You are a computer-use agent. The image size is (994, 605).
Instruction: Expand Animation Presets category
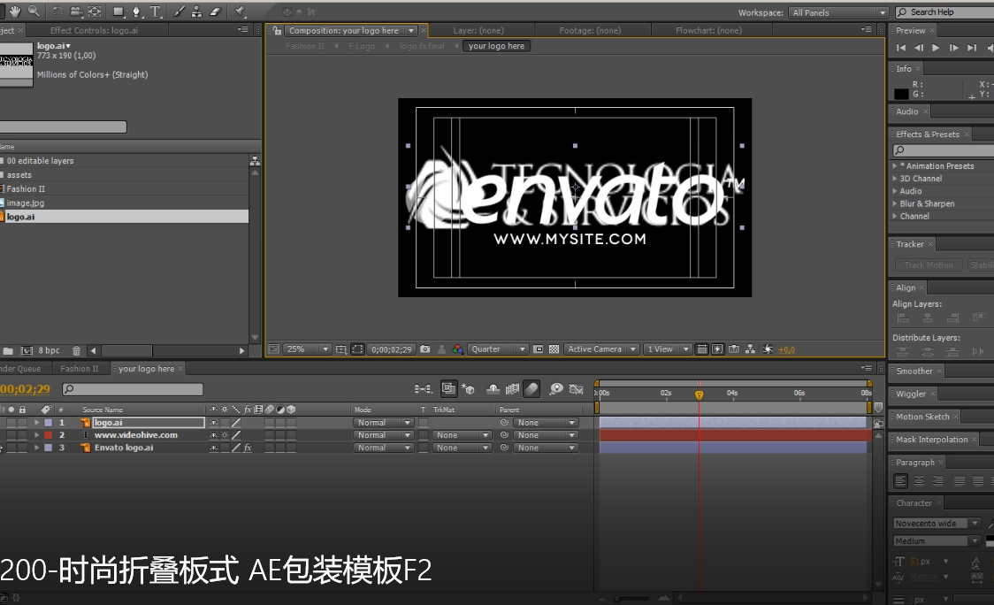[x=894, y=166]
